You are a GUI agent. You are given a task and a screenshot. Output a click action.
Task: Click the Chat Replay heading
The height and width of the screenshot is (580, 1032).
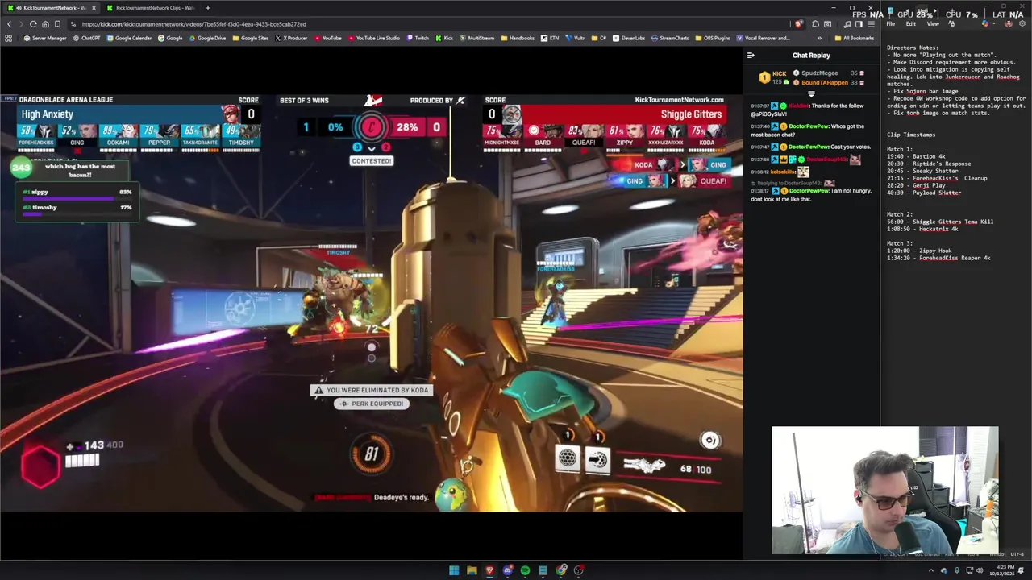pos(811,56)
